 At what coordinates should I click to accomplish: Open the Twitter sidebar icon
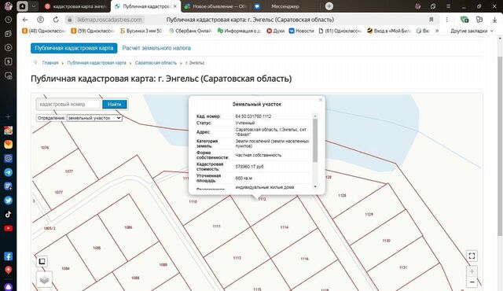(9, 201)
